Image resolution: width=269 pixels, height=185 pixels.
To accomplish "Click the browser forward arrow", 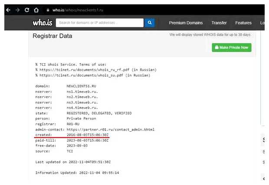I will tap(17, 10).
